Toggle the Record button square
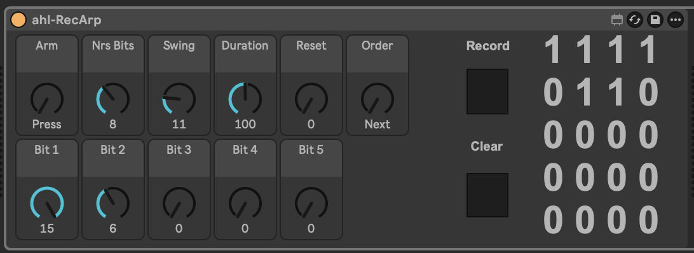Screen dimensions: 694x253 (x=487, y=92)
